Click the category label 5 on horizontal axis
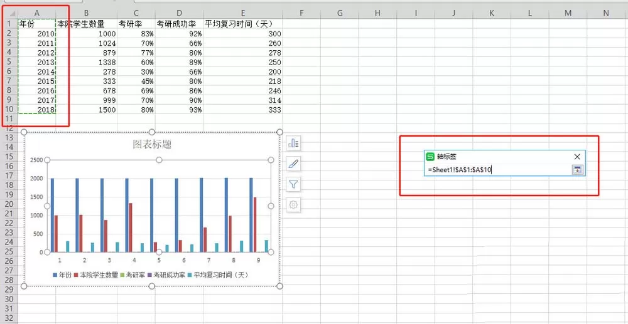Image resolution: width=628 pixels, height=324 pixels. 159,260
